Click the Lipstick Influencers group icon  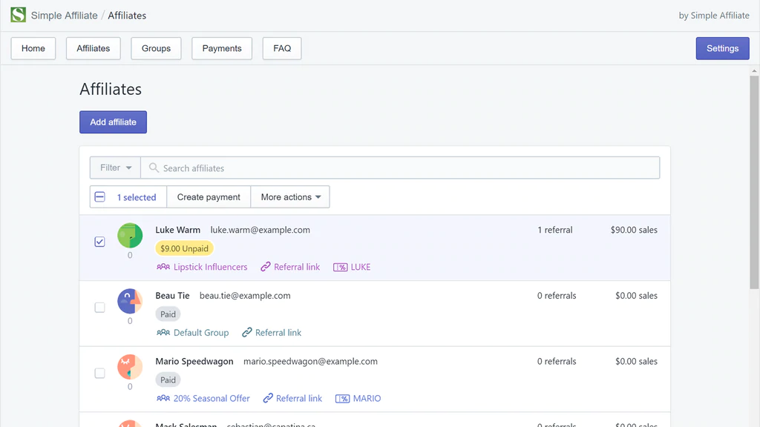click(x=163, y=267)
